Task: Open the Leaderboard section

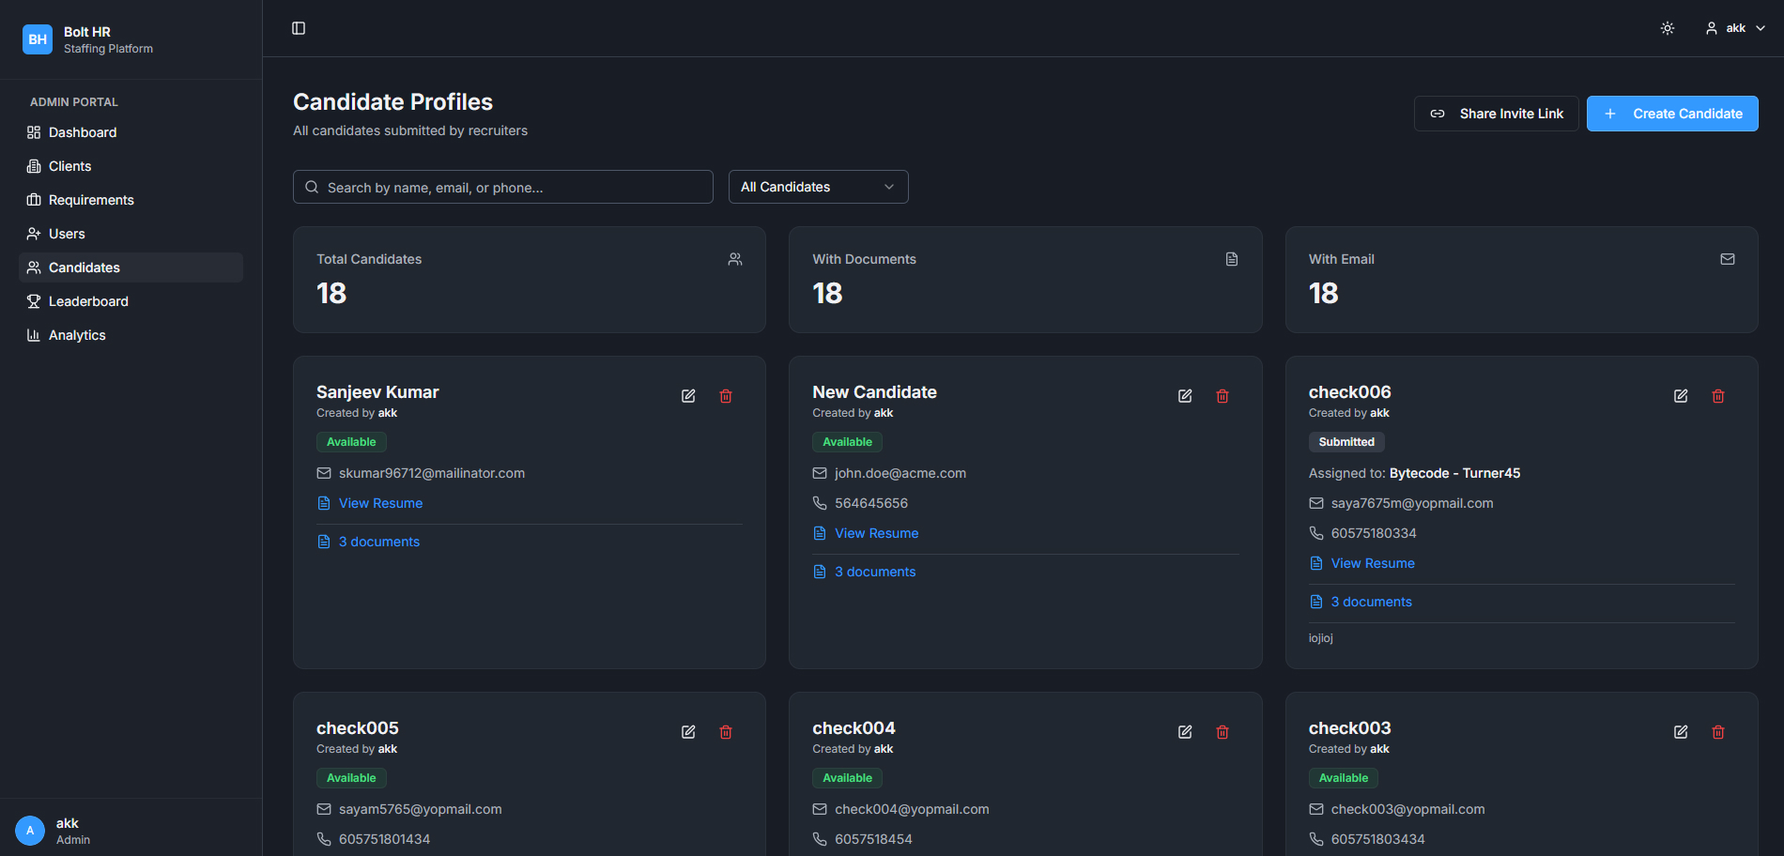Action: click(88, 301)
